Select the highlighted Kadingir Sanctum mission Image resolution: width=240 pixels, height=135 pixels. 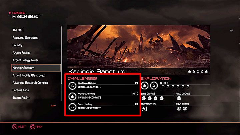pyautogui.click(x=36, y=68)
